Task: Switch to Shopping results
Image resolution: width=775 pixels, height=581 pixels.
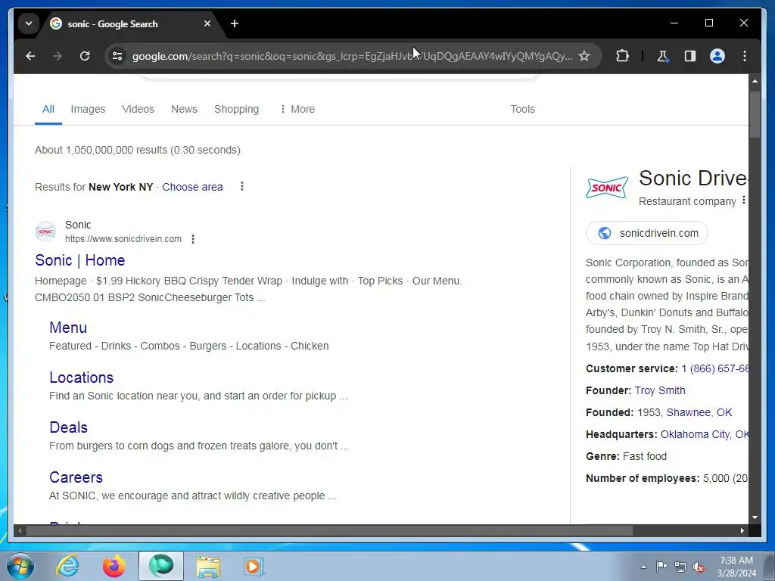Action: pyautogui.click(x=236, y=109)
